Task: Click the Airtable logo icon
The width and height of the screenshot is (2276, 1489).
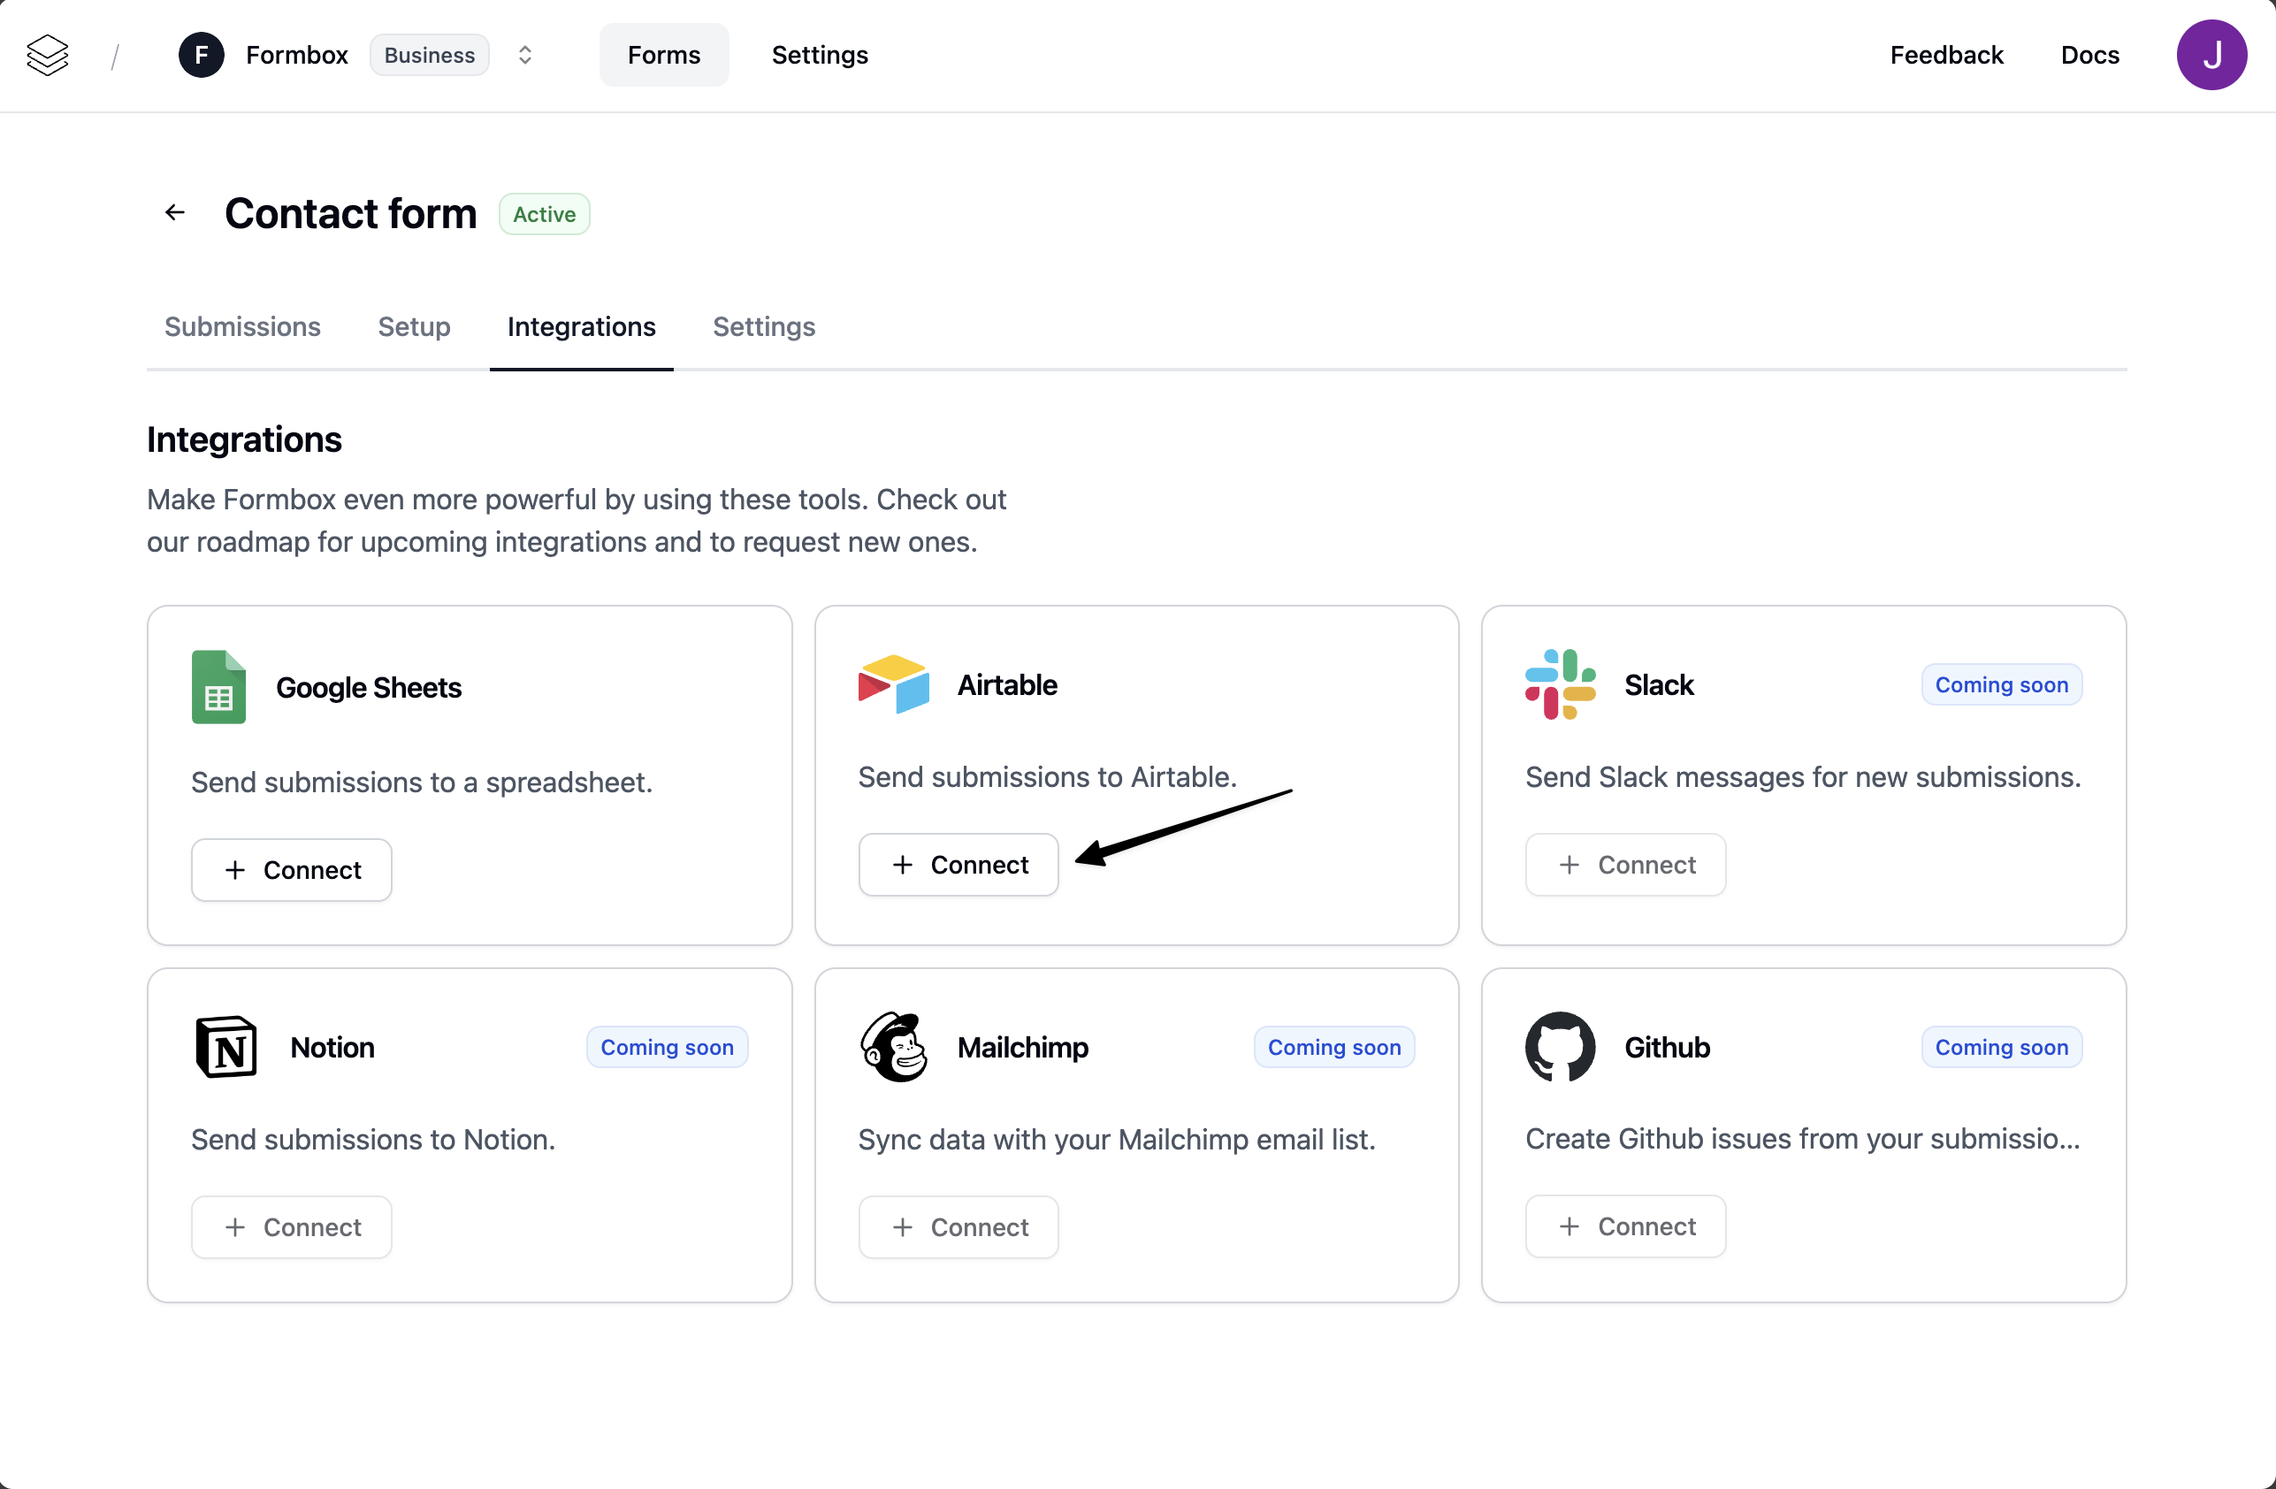Action: tap(893, 683)
